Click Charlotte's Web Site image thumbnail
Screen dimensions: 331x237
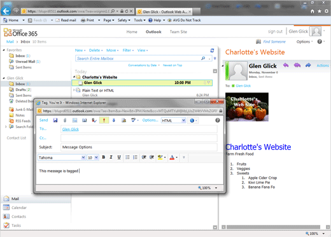247,107
